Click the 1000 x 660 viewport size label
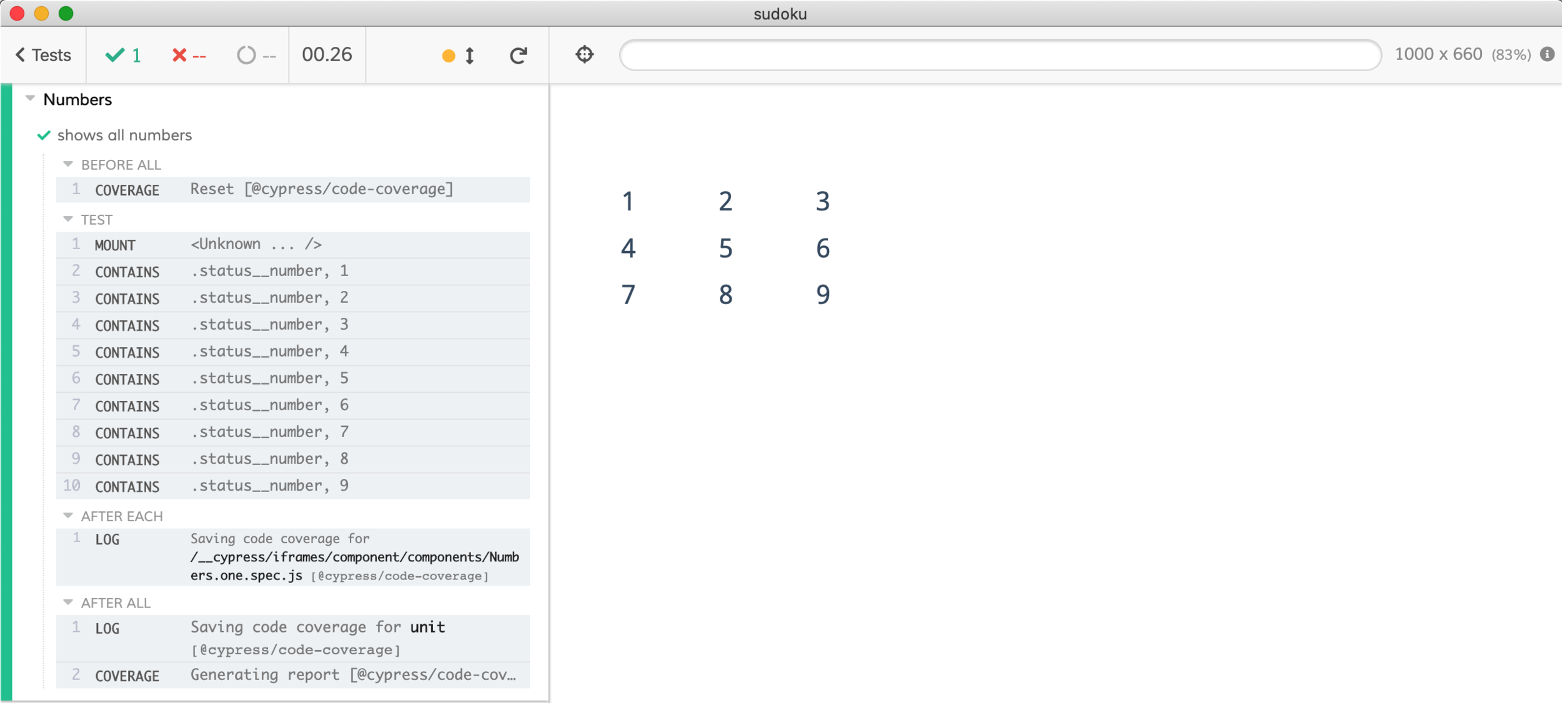This screenshot has width=1562, height=703. pos(1438,54)
